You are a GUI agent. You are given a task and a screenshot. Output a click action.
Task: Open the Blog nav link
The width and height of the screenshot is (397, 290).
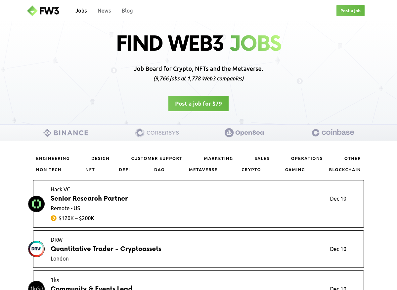(127, 11)
